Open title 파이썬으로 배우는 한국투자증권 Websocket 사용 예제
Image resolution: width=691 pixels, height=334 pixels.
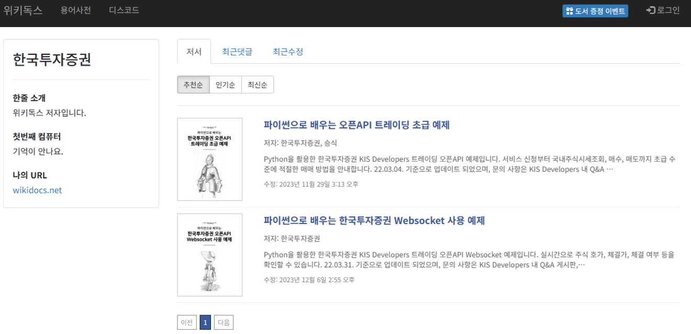374,220
